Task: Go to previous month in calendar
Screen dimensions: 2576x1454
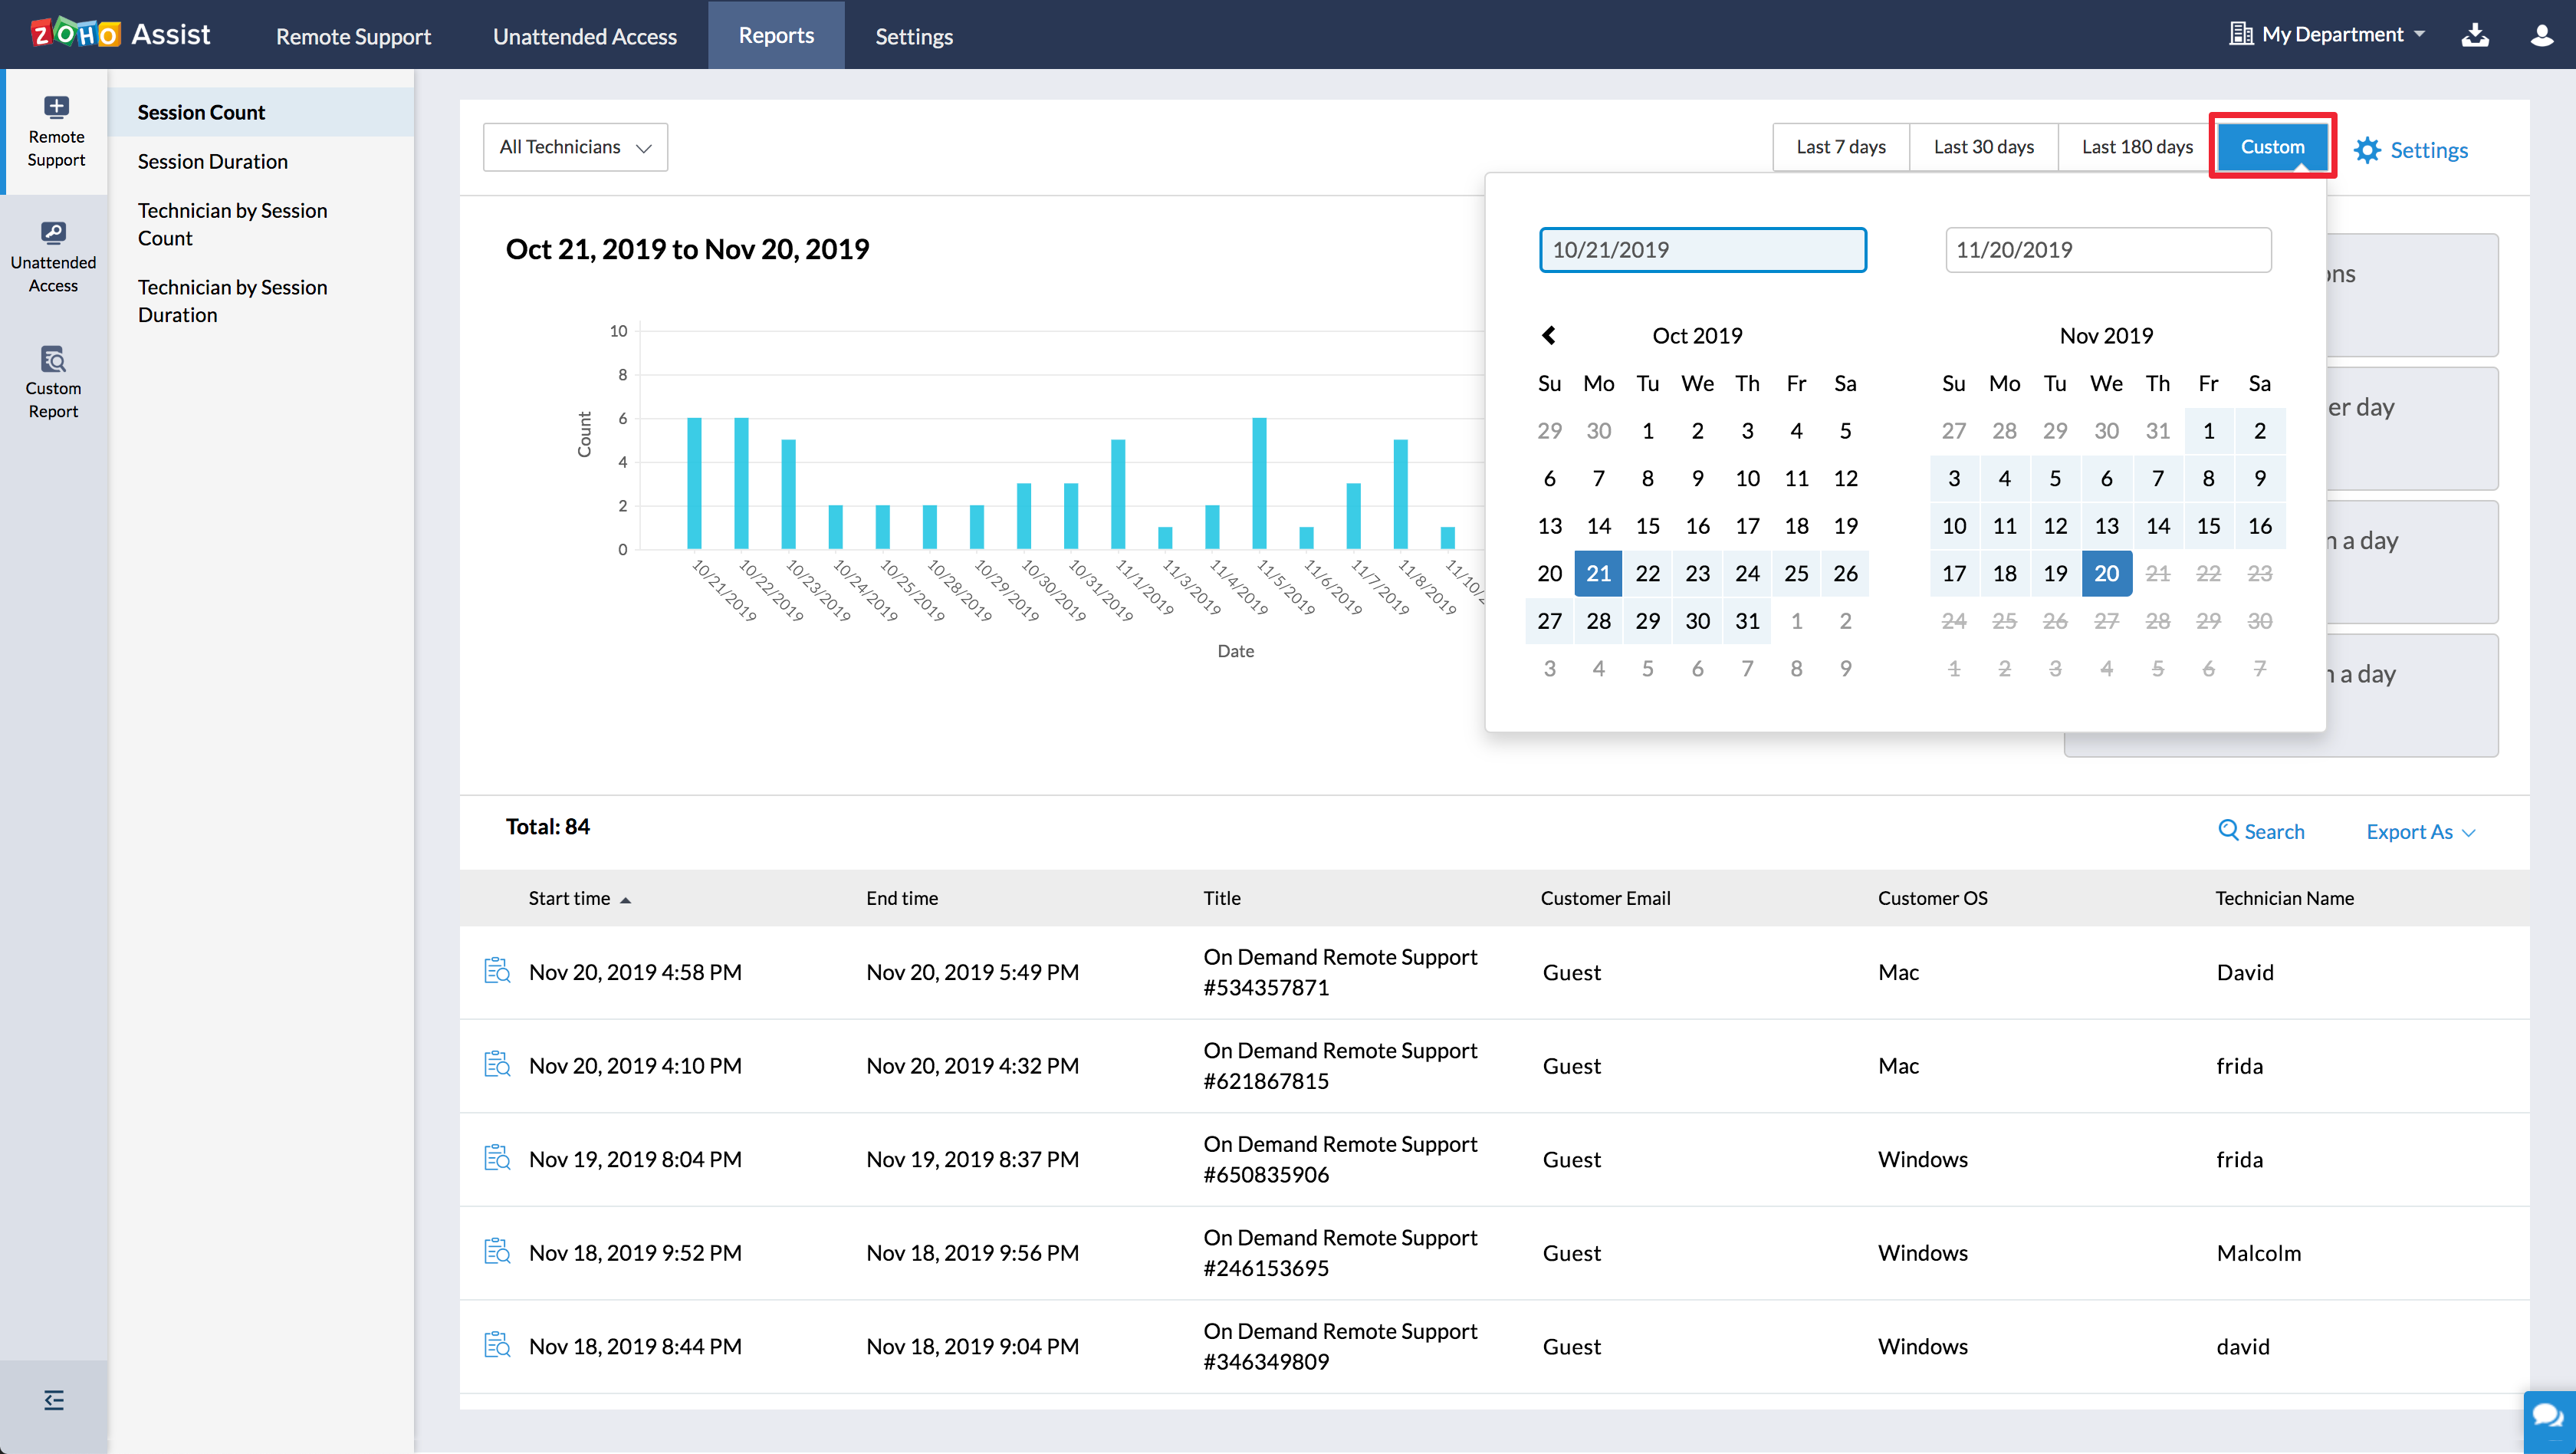Action: click(1548, 335)
